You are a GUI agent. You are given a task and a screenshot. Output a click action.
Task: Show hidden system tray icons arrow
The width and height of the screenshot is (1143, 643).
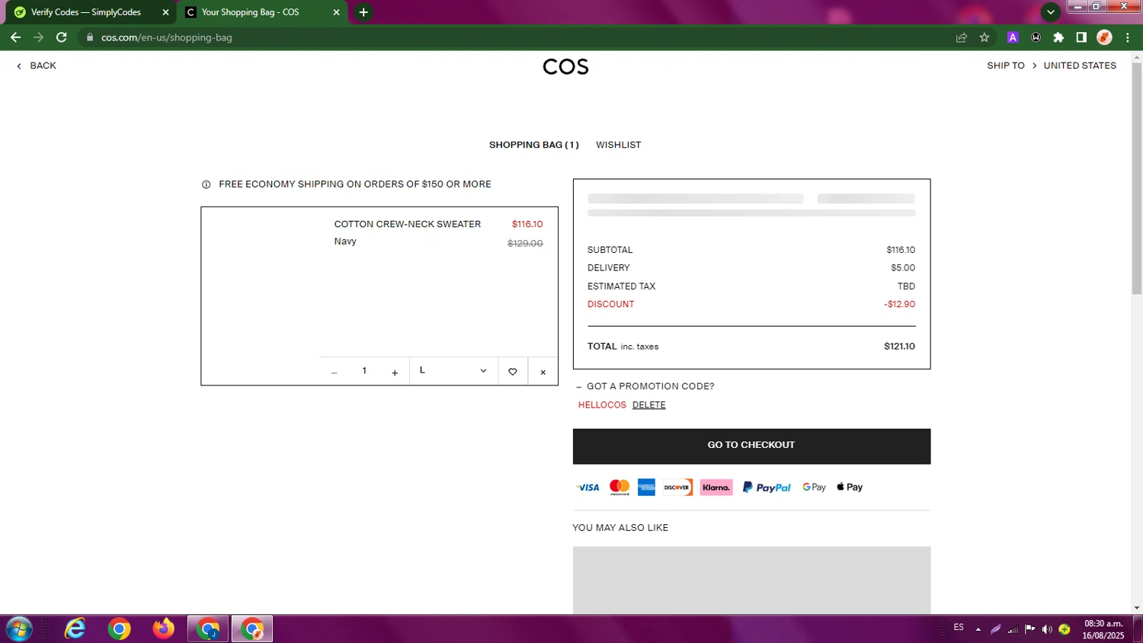978,629
